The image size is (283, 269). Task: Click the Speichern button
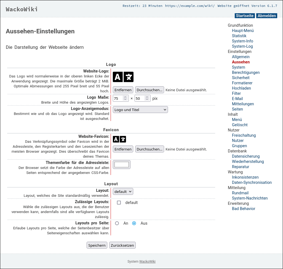pyautogui.click(x=97, y=245)
